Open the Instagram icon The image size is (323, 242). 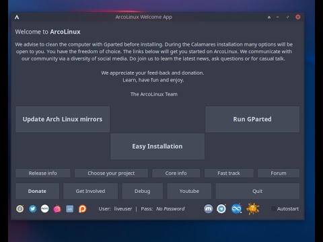point(57,209)
